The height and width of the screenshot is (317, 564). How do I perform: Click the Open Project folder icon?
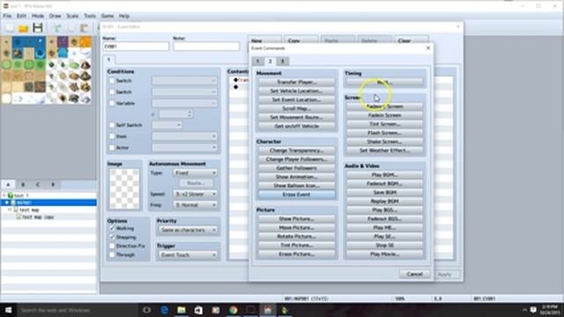pos(24,28)
